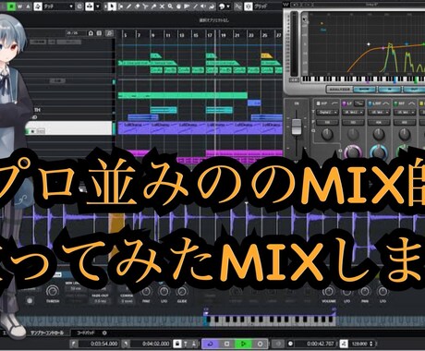
Task: Start playback with the green Play button
Action: [243, 344]
